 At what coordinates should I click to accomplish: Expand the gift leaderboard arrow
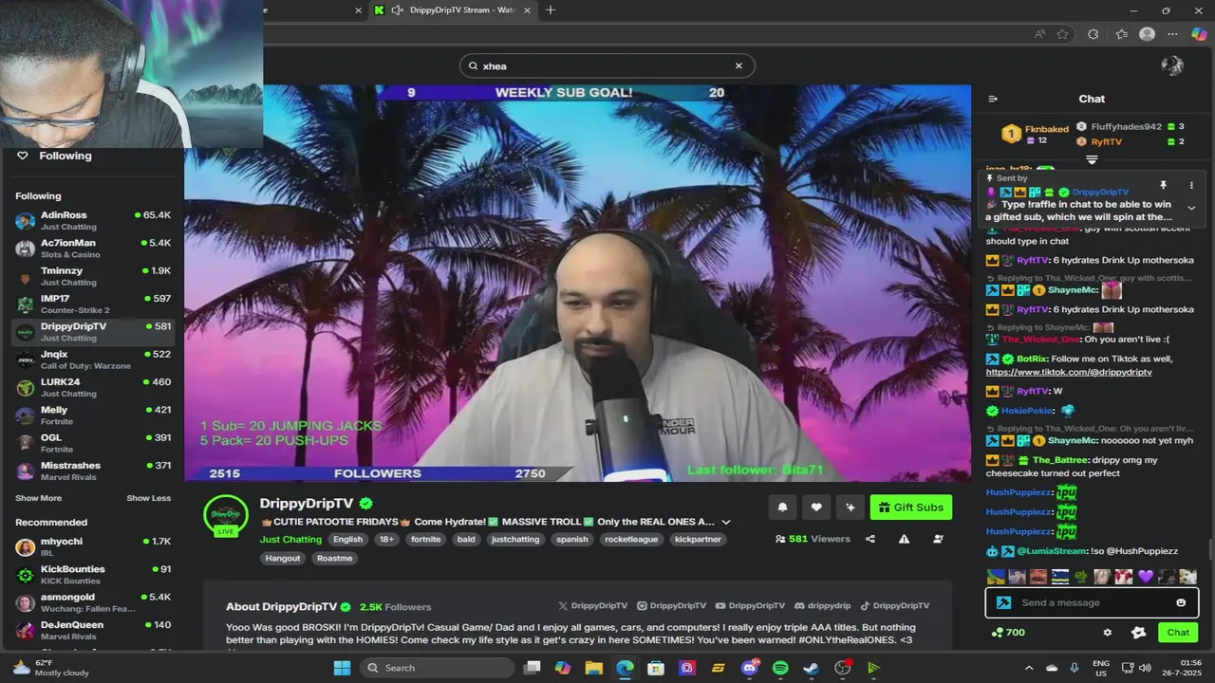point(1092,160)
